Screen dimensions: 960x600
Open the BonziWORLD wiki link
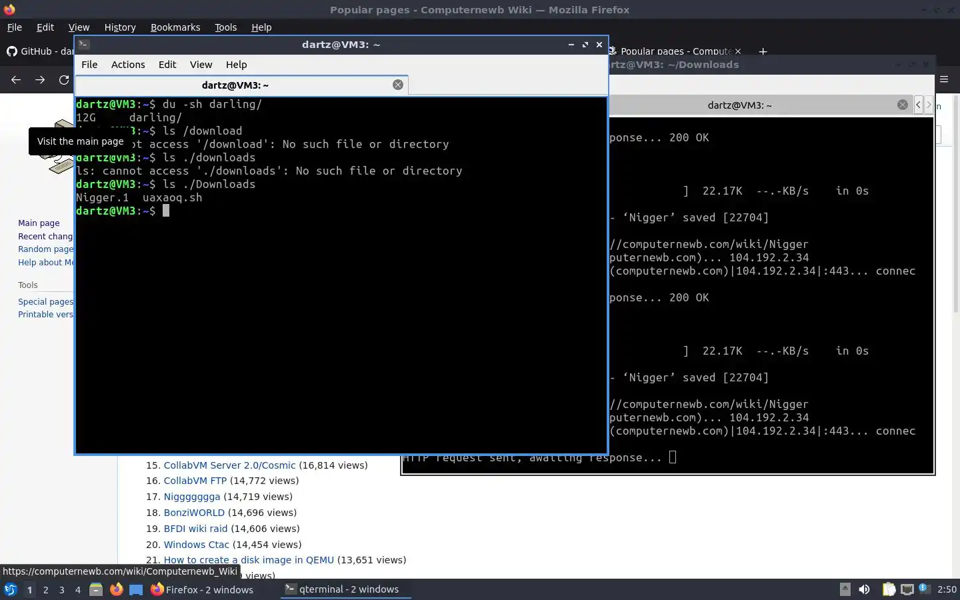coord(194,513)
